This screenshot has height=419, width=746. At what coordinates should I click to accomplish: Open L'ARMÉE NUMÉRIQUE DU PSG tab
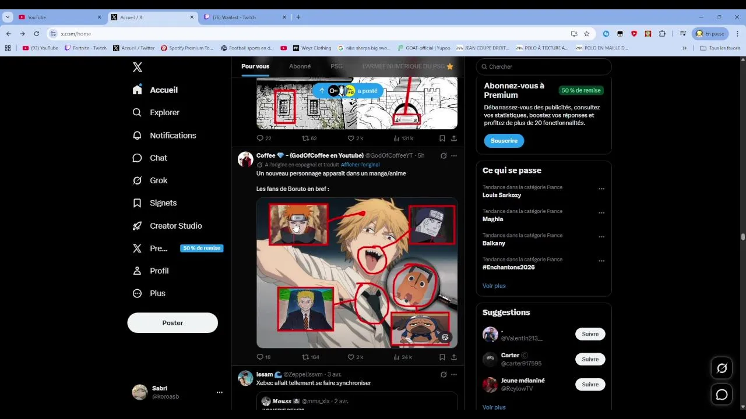pyautogui.click(x=408, y=66)
